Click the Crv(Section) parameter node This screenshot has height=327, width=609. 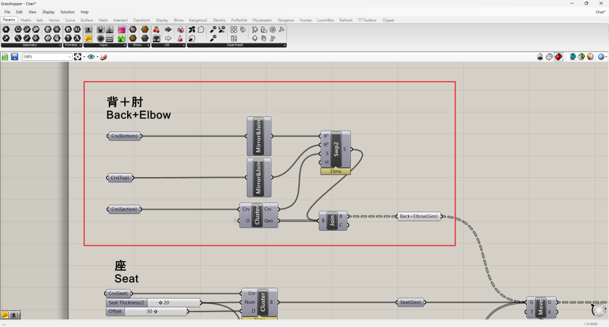point(124,209)
